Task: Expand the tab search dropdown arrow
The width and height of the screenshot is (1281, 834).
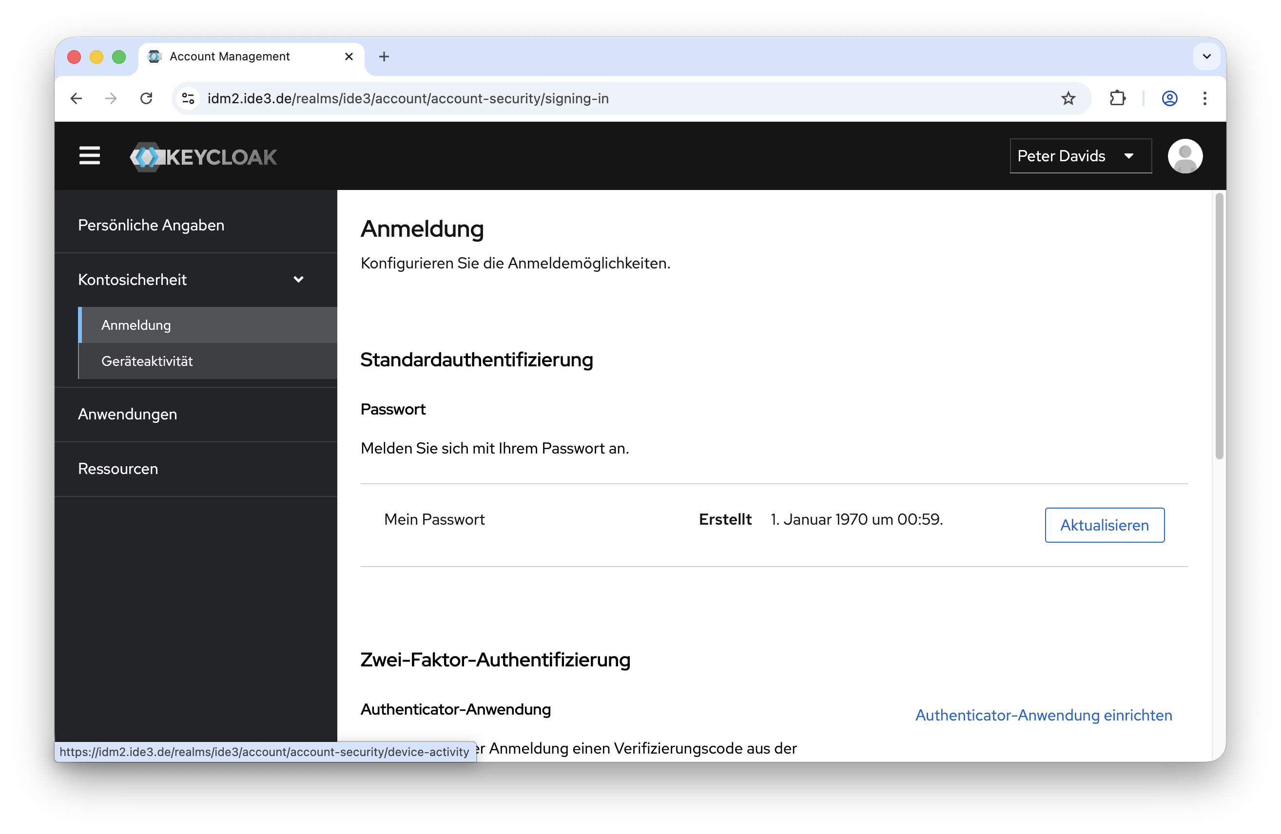Action: click(1206, 57)
